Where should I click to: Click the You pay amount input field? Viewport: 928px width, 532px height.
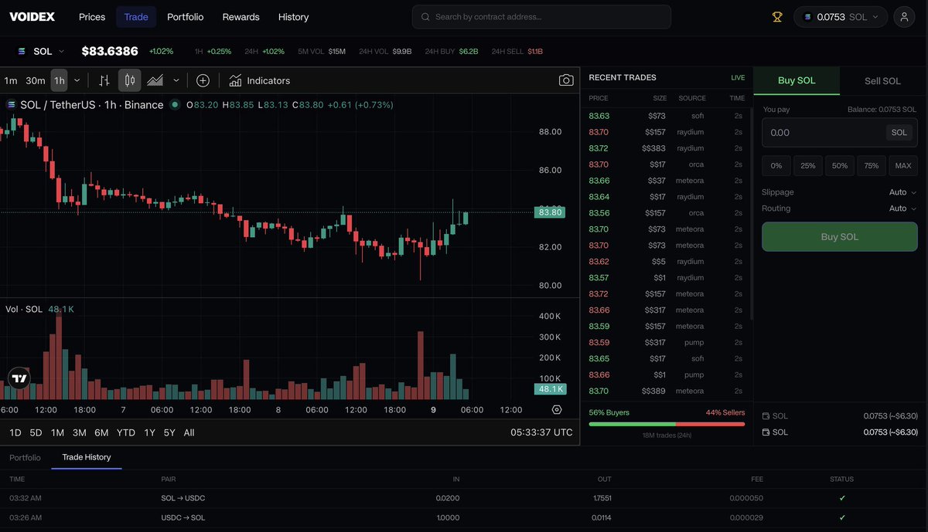tap(840, 133)
